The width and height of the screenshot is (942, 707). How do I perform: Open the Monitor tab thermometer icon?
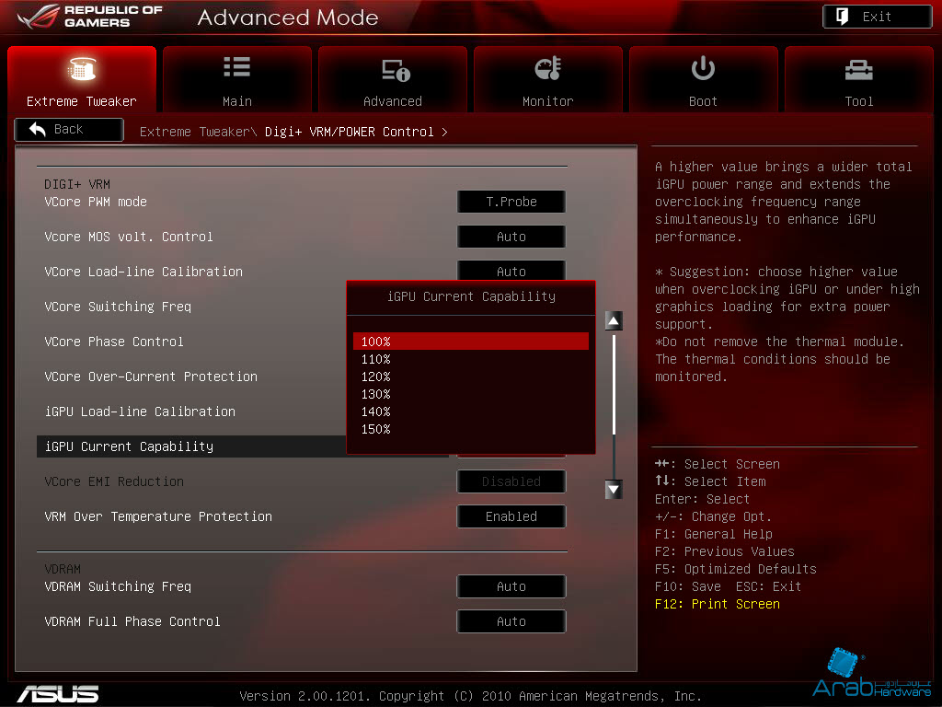click(x=547, y=69)
